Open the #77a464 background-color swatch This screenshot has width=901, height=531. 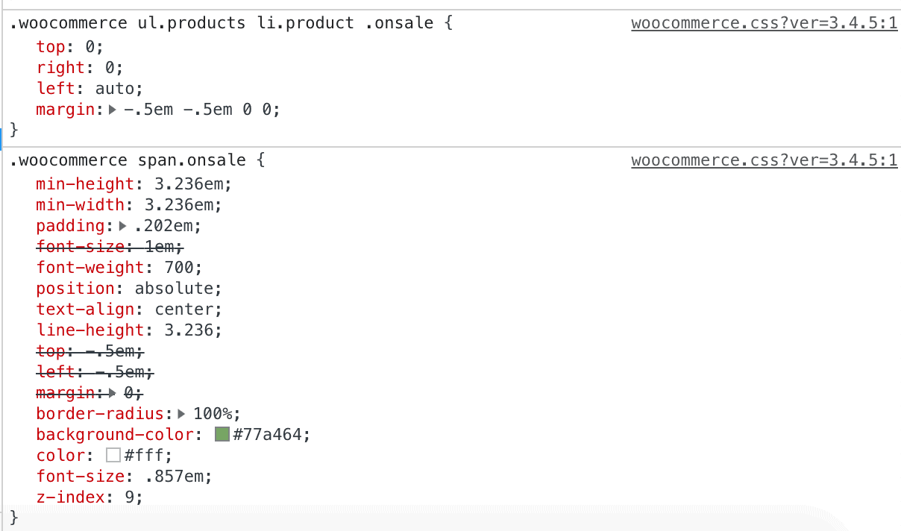222,434
